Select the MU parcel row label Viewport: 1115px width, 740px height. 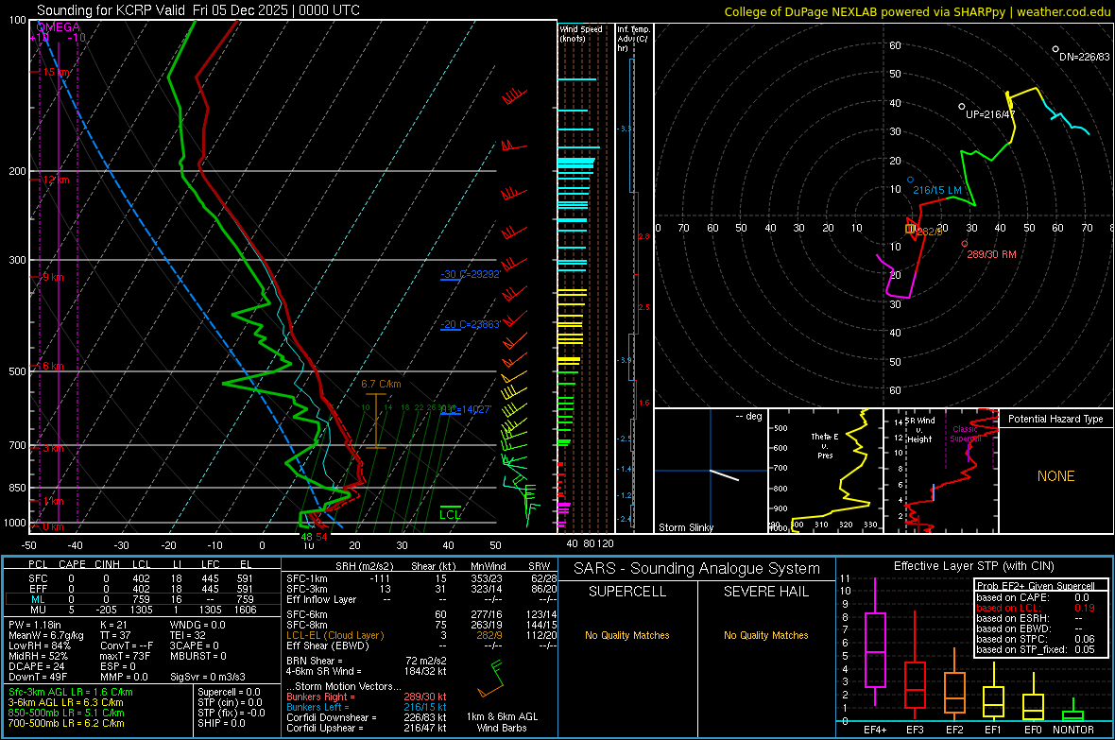coord(38,610)
